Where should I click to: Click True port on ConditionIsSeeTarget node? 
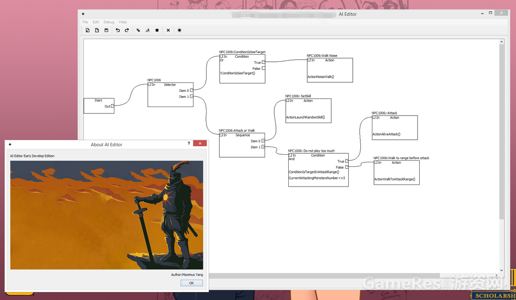point(263,62)
